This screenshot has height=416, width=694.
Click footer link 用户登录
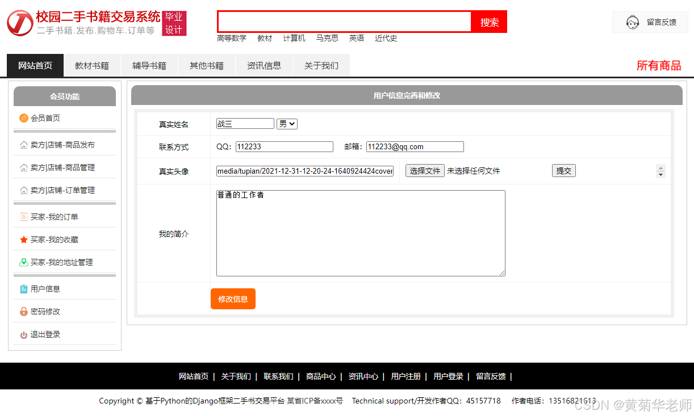(x=449, y=376)
